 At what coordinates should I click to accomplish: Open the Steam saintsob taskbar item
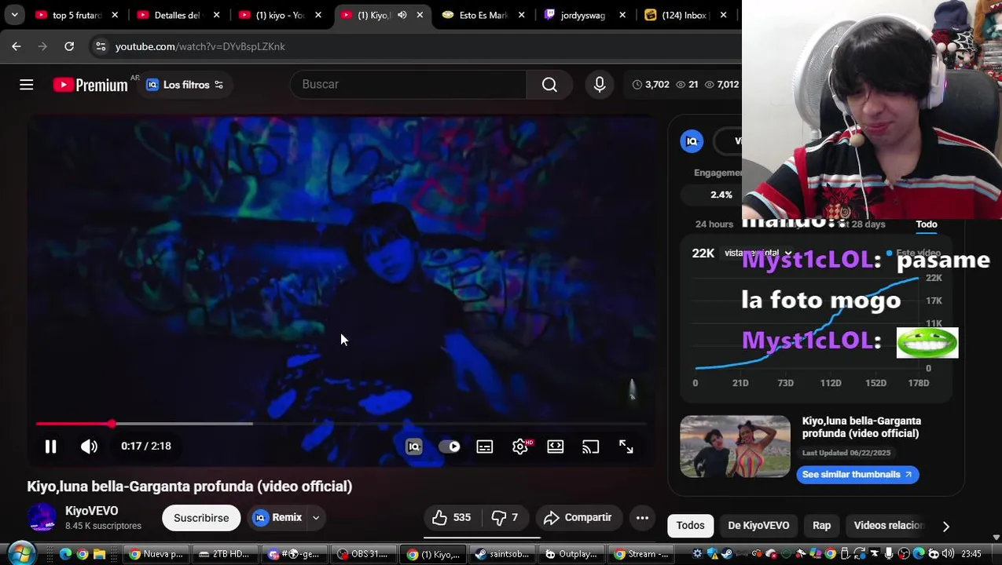[503, 554]
